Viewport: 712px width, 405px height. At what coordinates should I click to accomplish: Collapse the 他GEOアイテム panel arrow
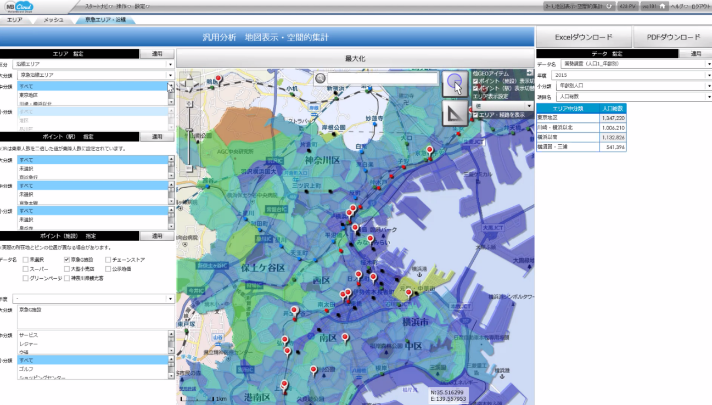(529, 72)
